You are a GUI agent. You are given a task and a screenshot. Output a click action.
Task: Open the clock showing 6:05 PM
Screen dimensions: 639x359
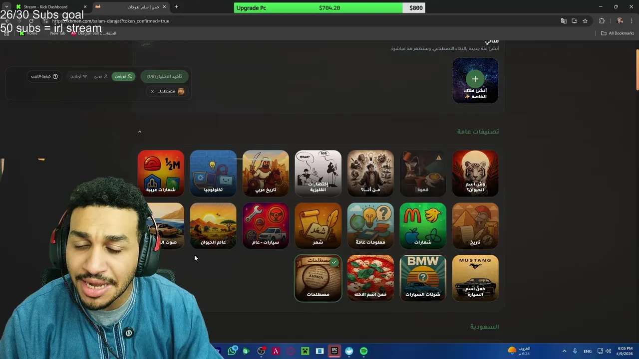pyautogui.click(x=625, y=351)
